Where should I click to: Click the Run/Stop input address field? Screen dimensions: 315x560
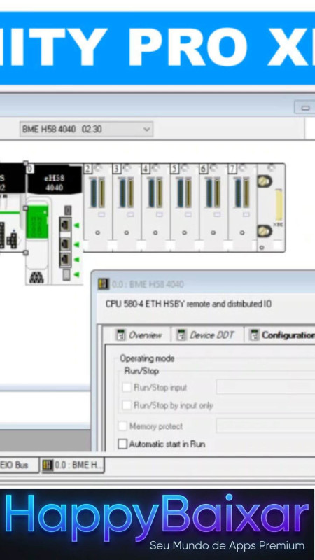pos(266,387)
